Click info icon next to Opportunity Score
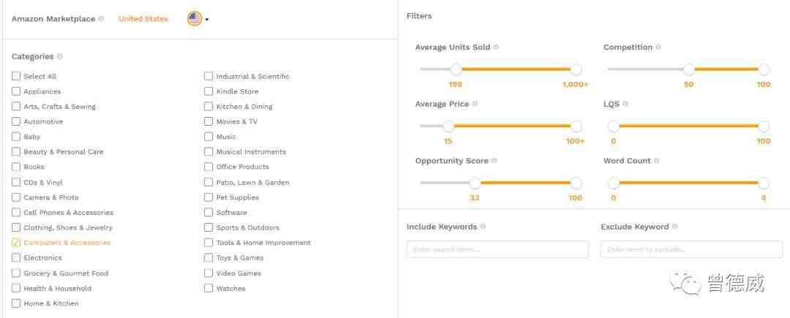This screenshot has width=790, height=318. 494,161
